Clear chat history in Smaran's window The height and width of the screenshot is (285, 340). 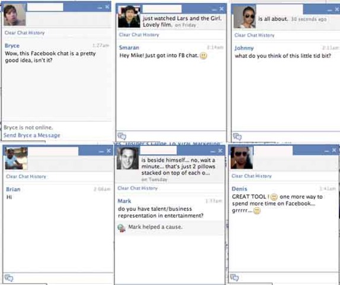click(x=139, y=34)
